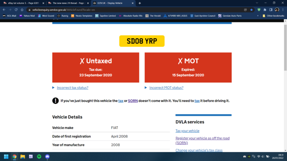287x161 pixels.
Task: Open the extensions puzzle-piece icon
Action: tap(265, 10)
